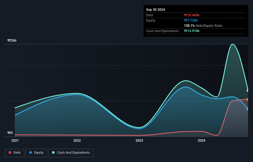Click the ₩10.443b debt value
The image size is (253, 162).
click(192, 15)
